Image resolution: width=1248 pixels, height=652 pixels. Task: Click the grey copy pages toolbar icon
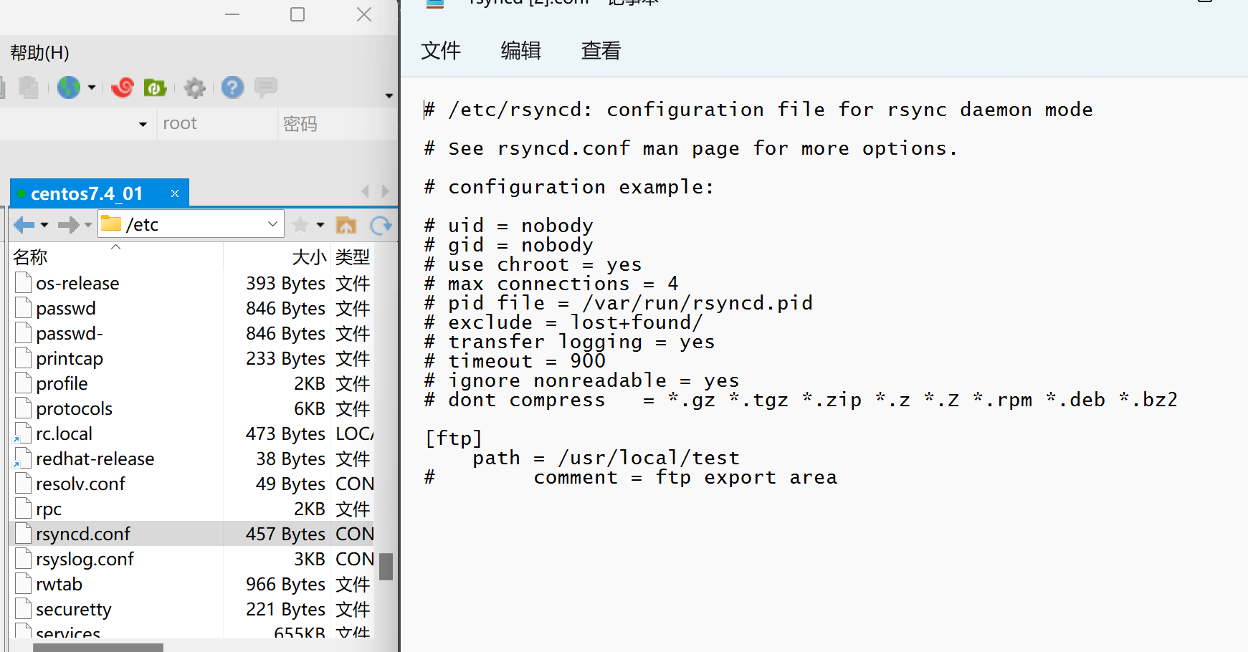point(29,87)
